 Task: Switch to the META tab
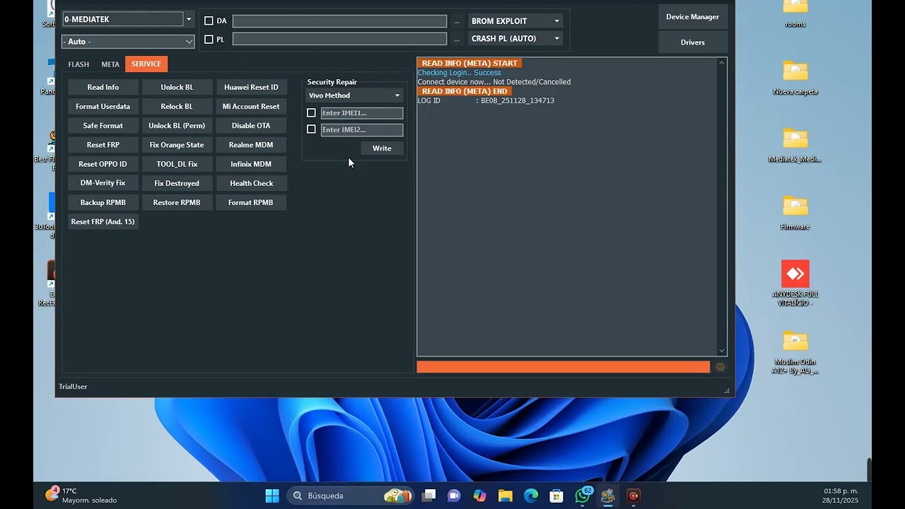click(110, 64)
